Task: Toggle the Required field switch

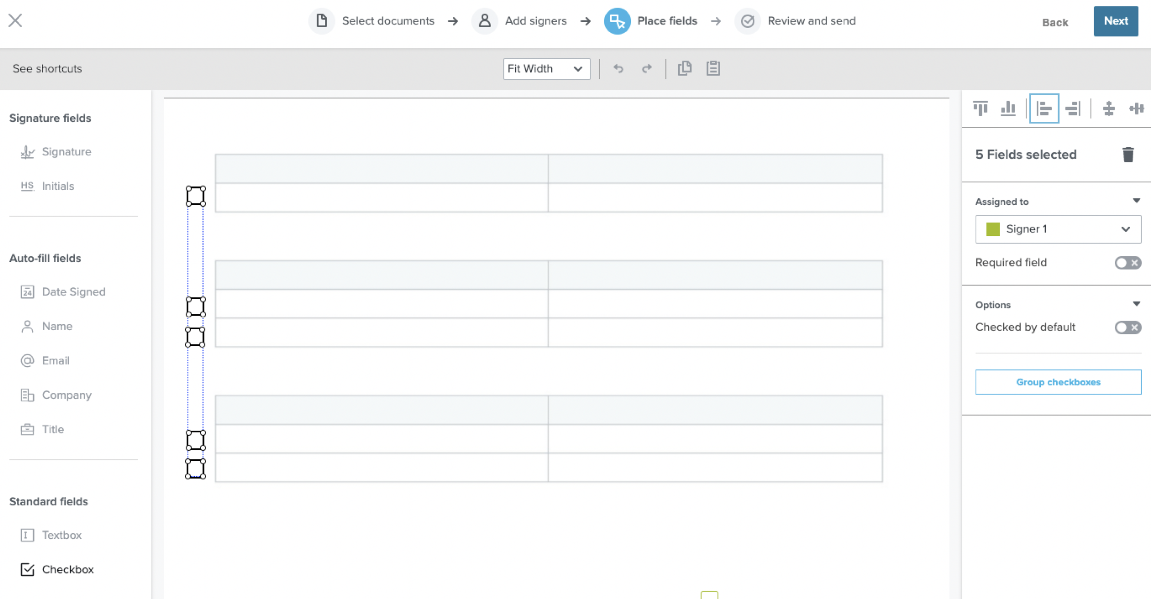Action: tap(1128, 262)
